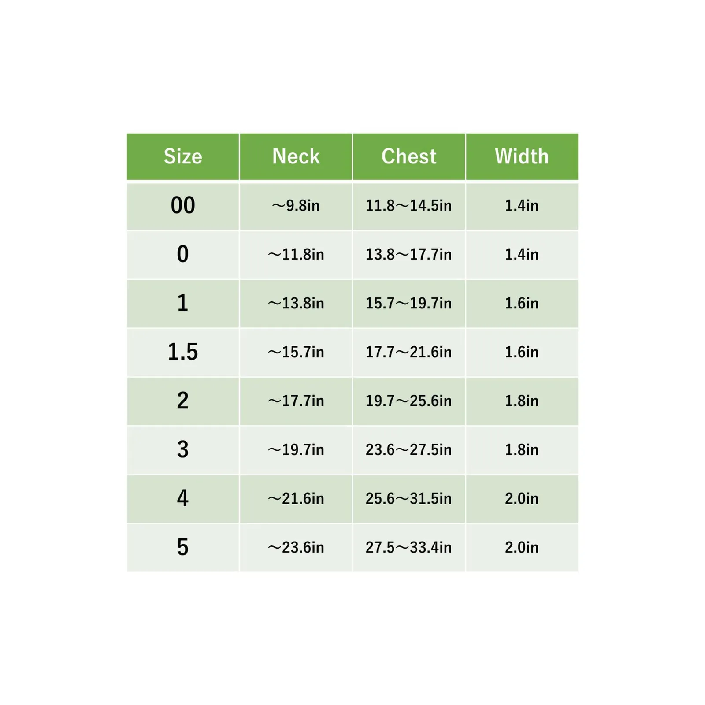
Task: Select the 13.8~17.7in chest range
Action: [409, 254]
